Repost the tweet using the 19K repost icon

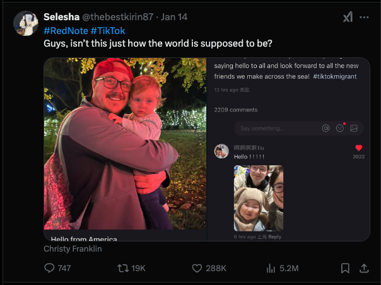[123, 268]
